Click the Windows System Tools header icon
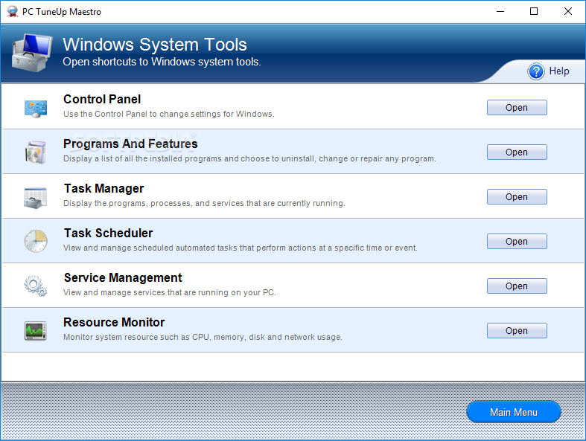Viewport: 586px width, 441px height. (32, 53)
